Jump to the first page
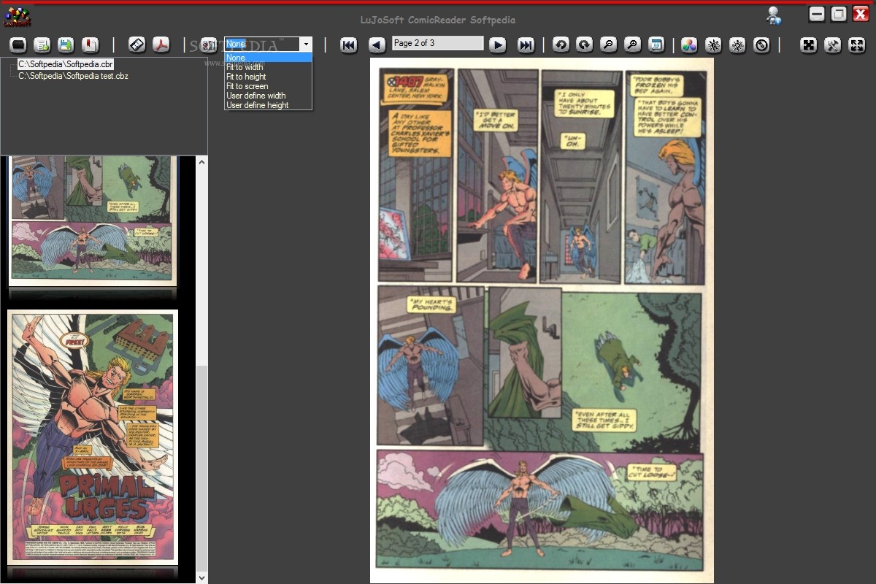The image size is (876, 584). click(x=349, y=45)
